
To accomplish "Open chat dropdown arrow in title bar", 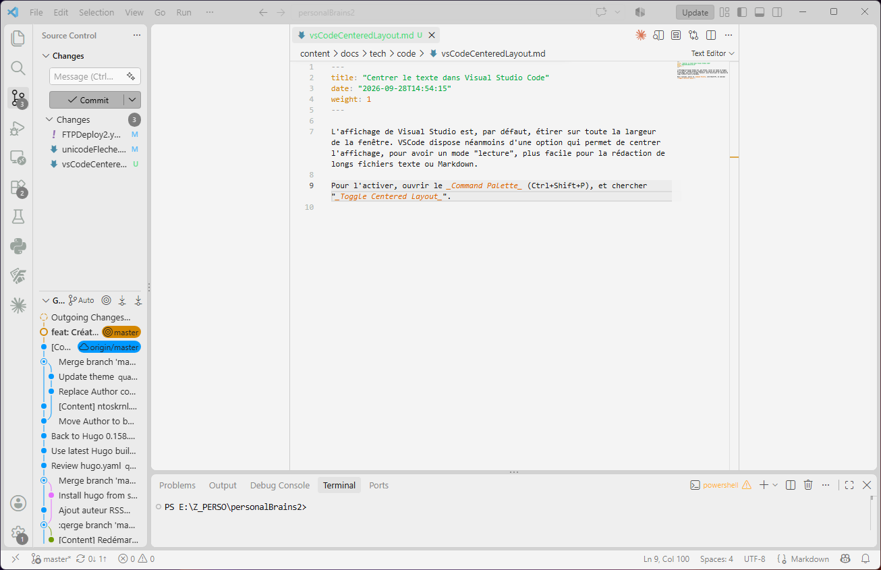I will [x=617, y=12].
